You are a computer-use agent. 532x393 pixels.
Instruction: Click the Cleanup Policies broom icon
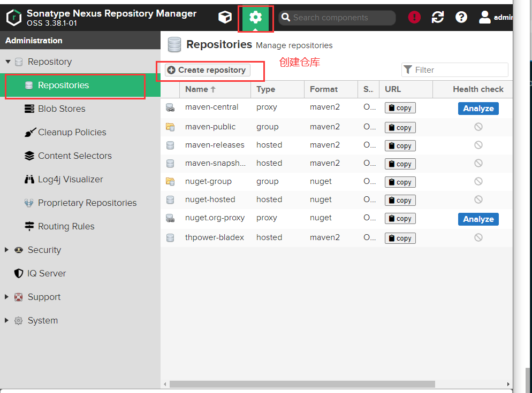(x=30, y=132)
